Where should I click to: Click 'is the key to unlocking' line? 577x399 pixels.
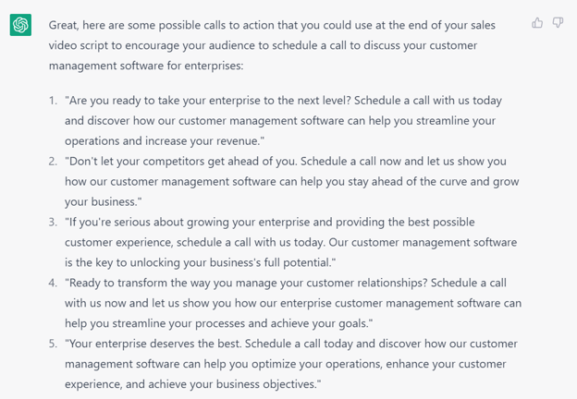(200, 262)
